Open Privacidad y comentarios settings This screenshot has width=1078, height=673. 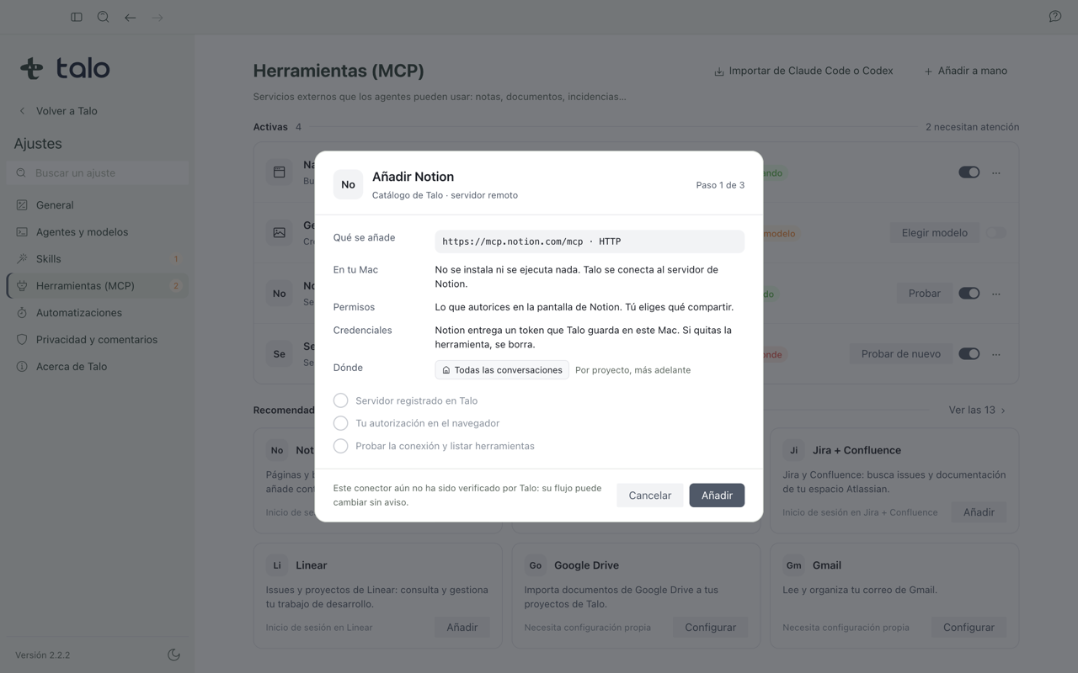point(98,339)
